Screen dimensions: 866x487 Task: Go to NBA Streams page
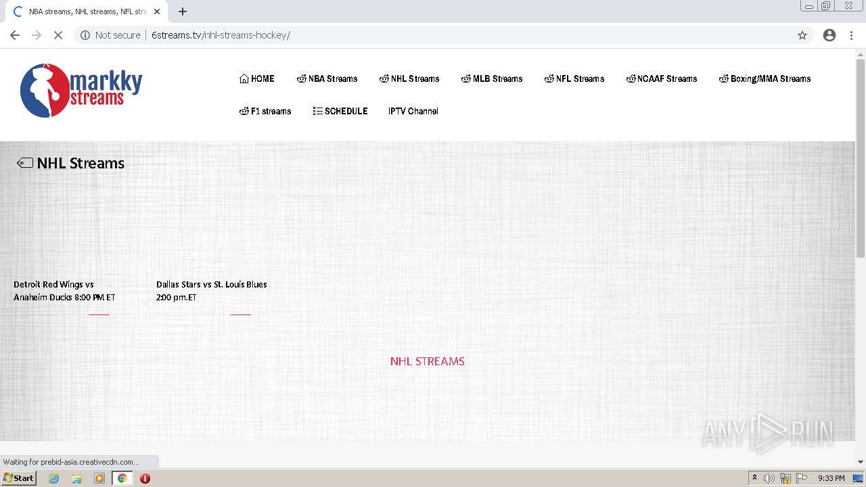327,78
